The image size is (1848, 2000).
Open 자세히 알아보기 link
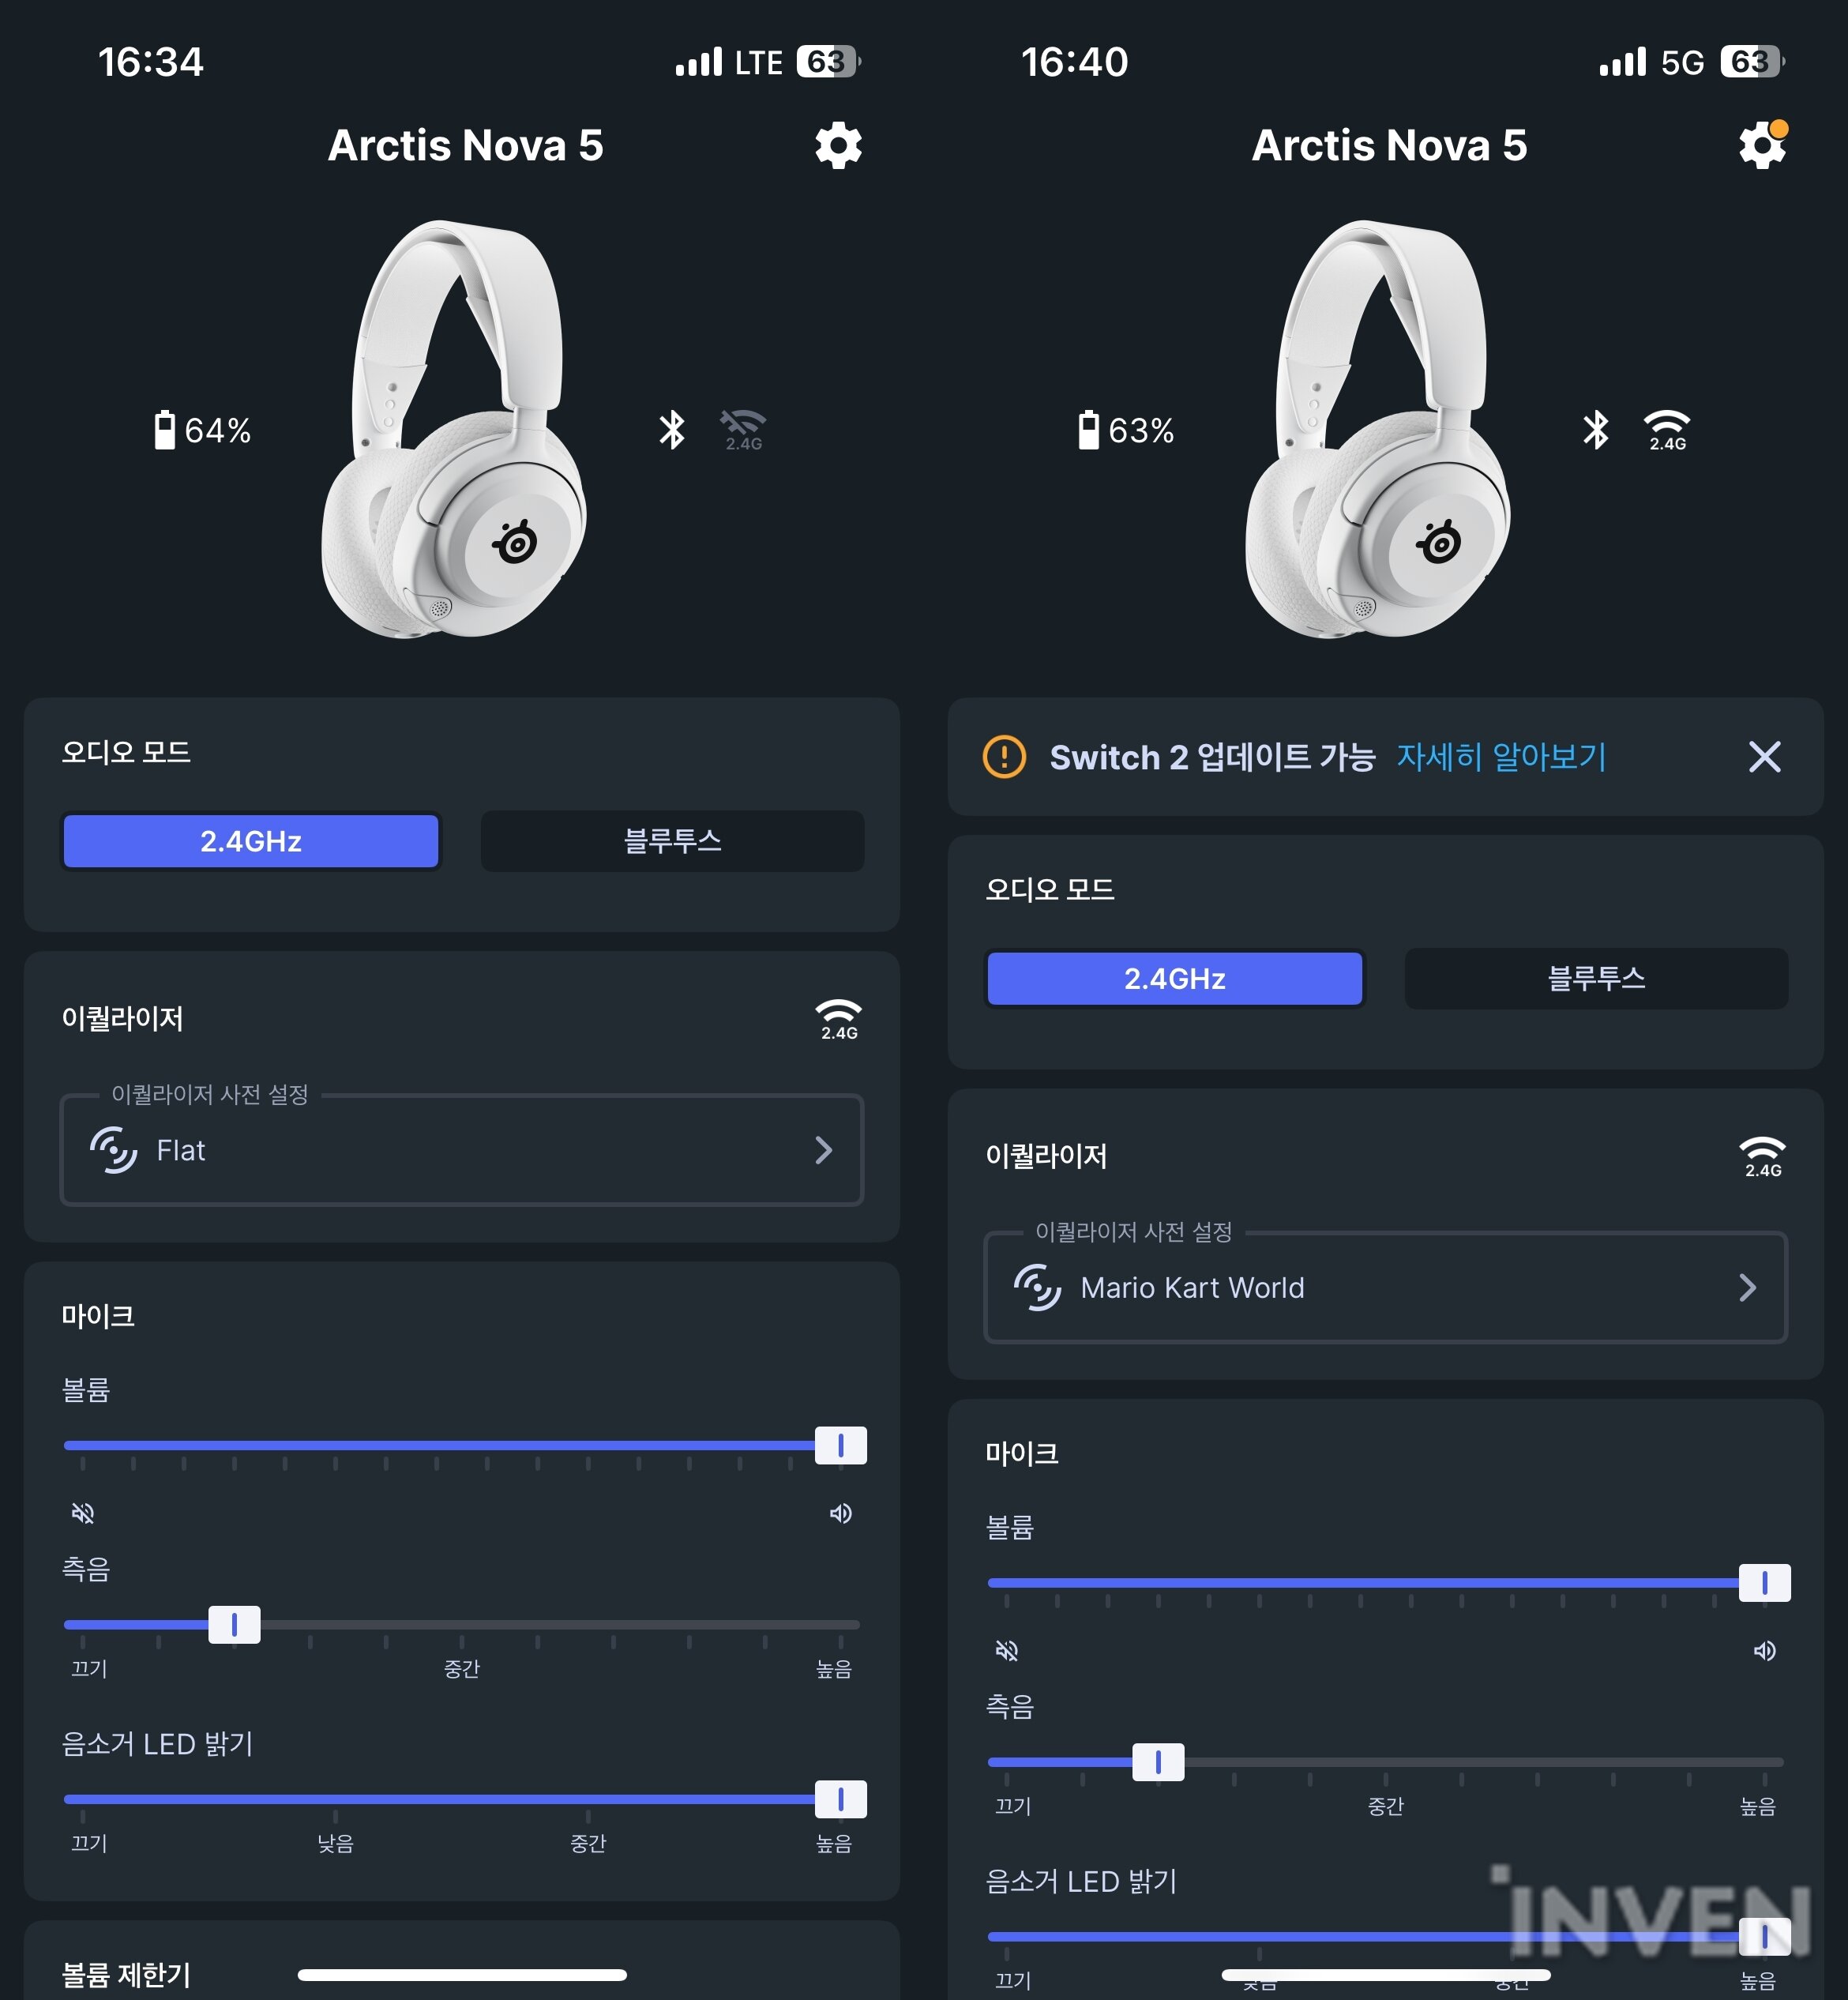tap(1501, 757)
